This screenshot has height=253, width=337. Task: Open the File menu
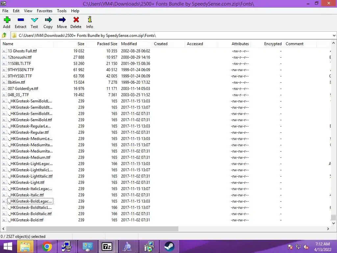[x=5, y=11]
